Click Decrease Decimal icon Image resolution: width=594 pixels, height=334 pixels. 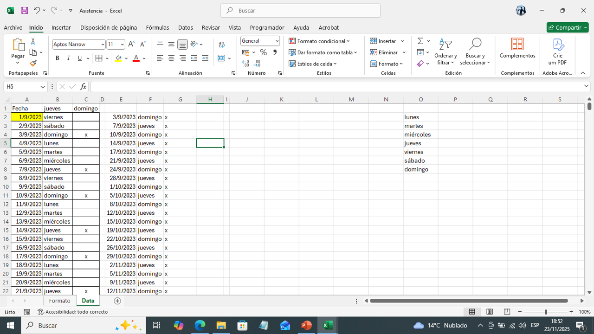coord(257,64)
